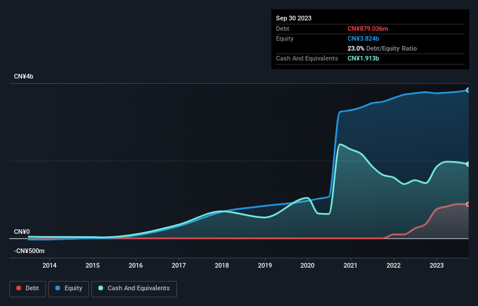This screenshot has width=478, height=306.
Task: Click Cash And Equivalents label in tooltip
Action: (x=307, y=58)
